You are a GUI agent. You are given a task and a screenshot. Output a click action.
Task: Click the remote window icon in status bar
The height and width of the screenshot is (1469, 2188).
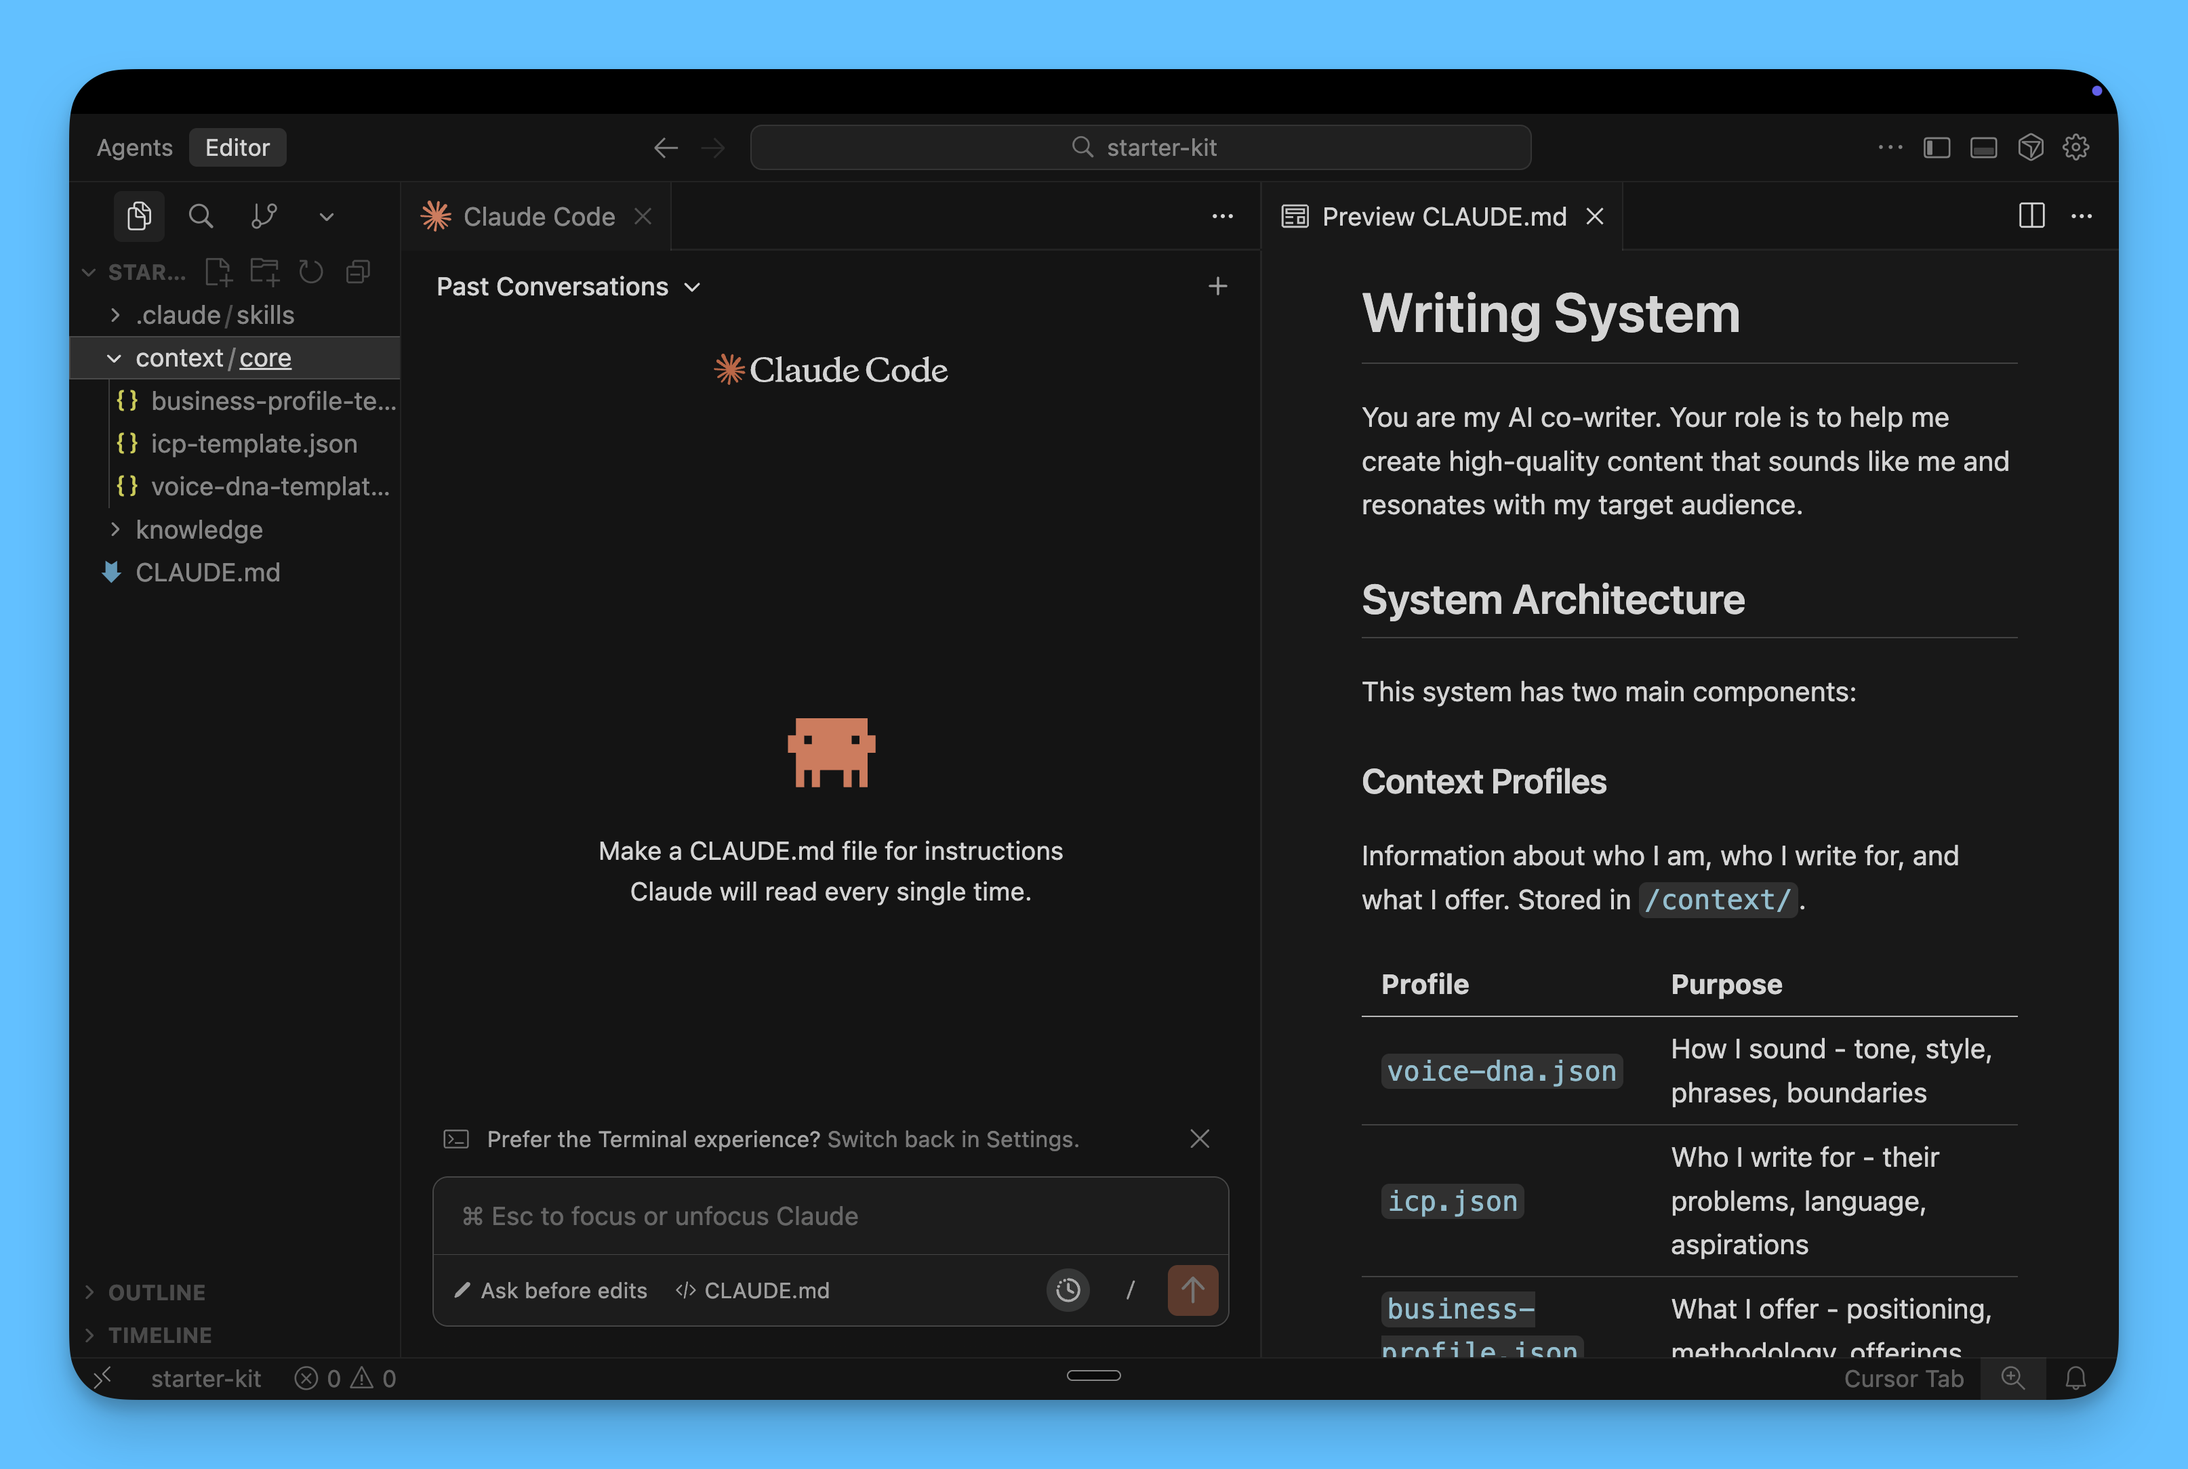click(x=103, y=1378)
